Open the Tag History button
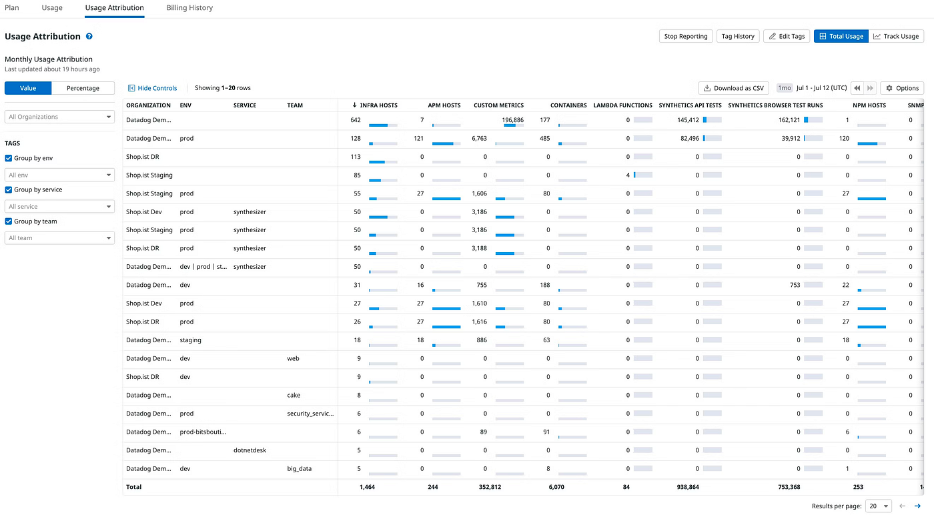This screenshot has width=934, height=517. (738, 37)
